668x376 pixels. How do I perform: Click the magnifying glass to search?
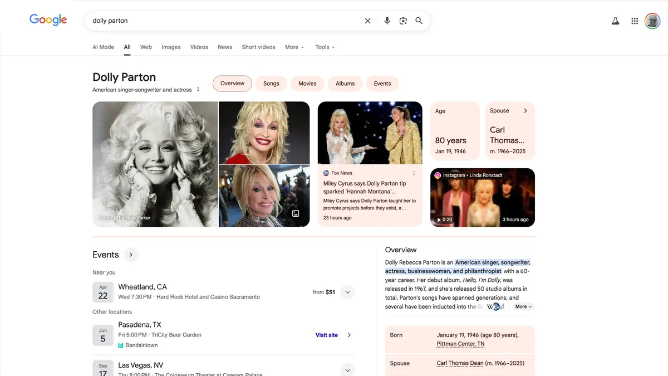pos(419,20)
